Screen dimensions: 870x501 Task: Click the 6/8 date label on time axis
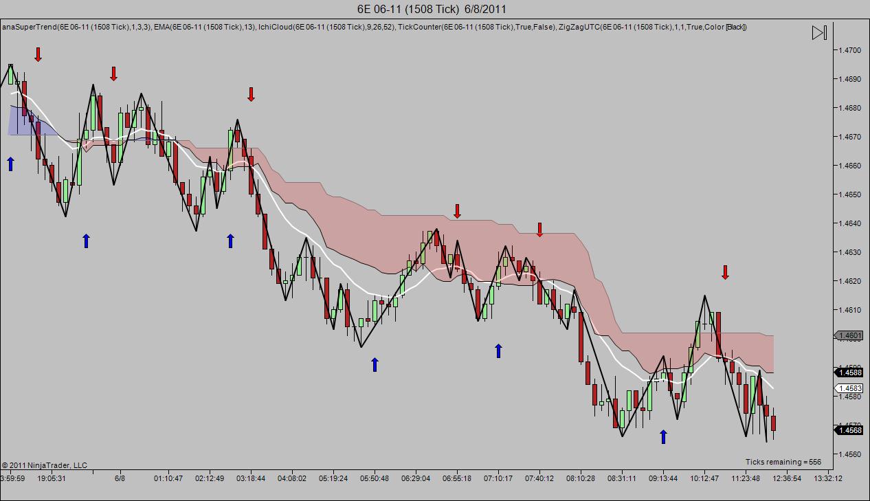pyautogui.click(x=120, y=478)
